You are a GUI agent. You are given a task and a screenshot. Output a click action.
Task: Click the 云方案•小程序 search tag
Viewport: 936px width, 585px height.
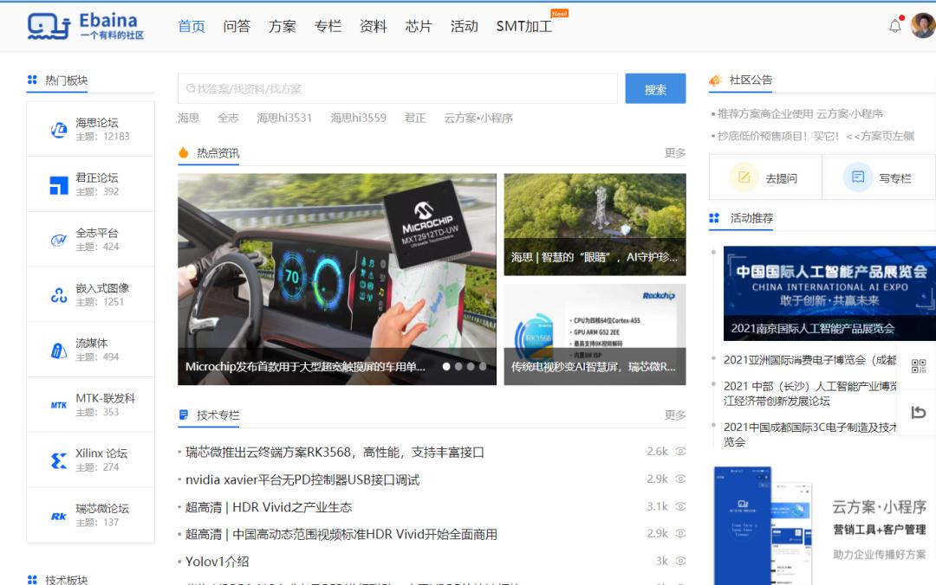478,118
